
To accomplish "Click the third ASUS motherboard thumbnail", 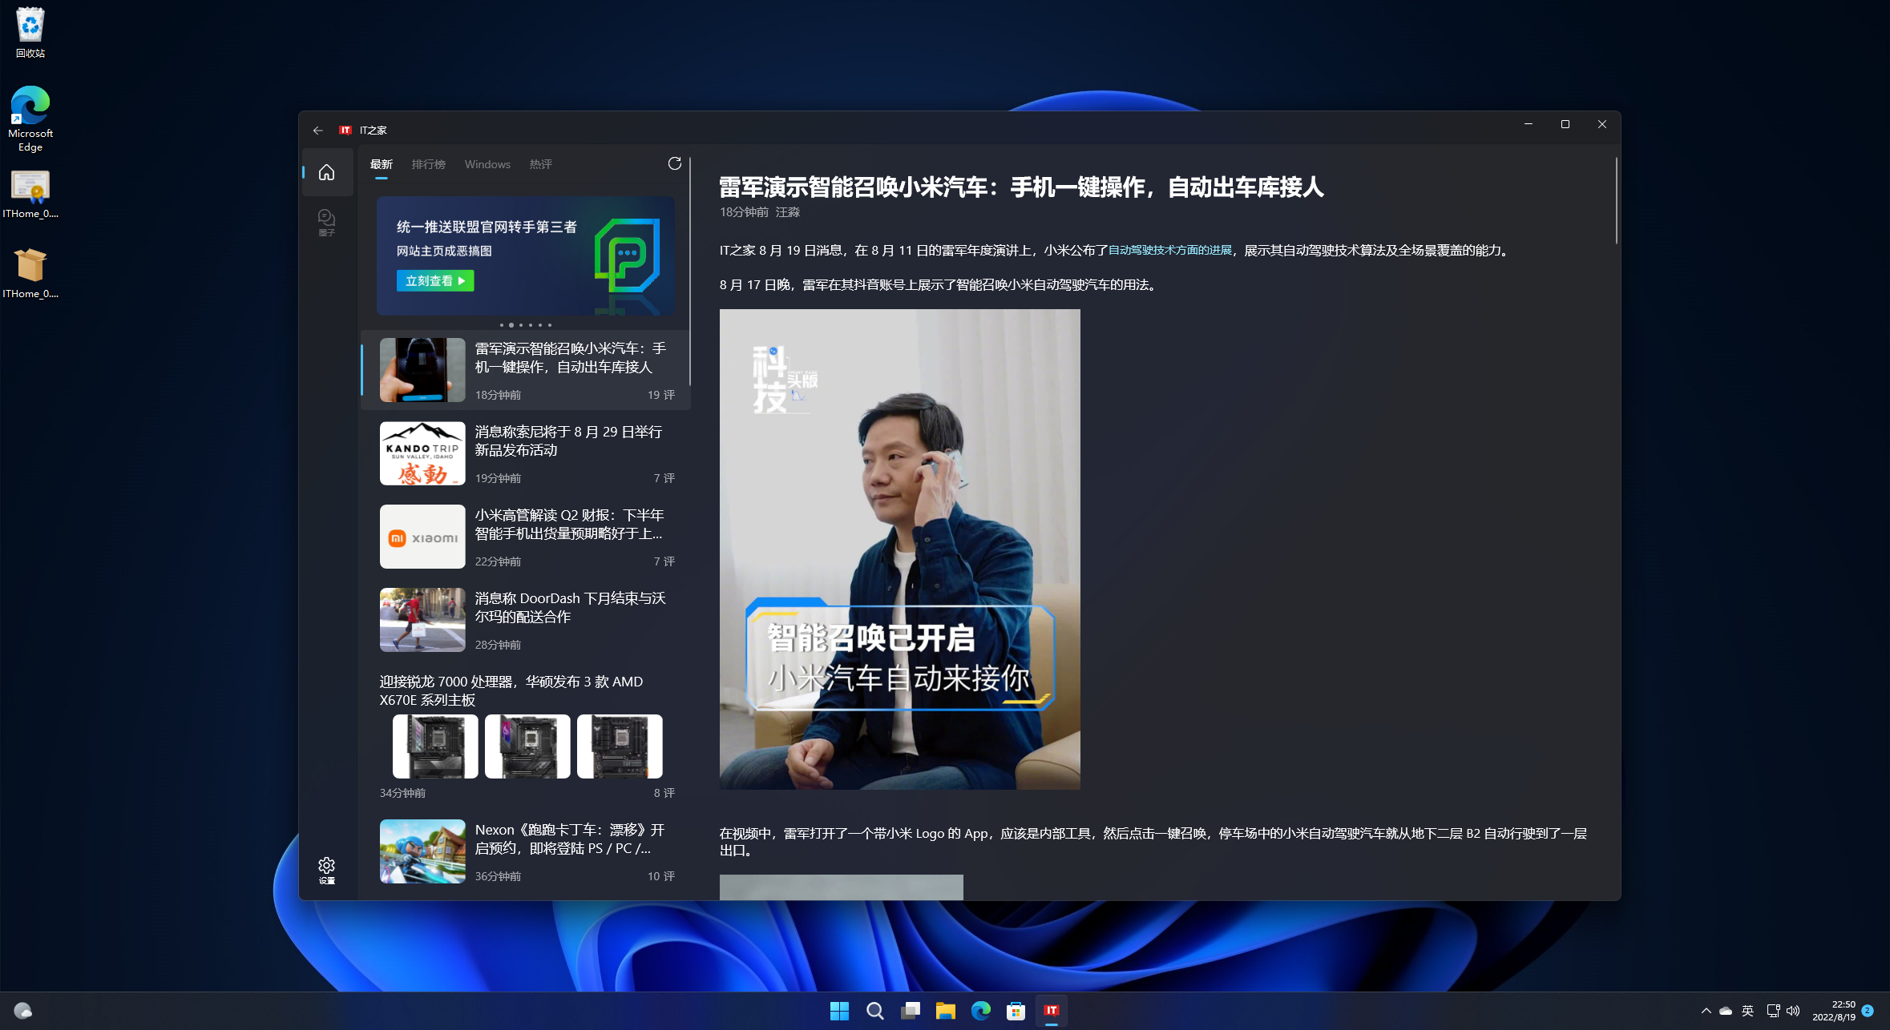I will click(620, 746).
